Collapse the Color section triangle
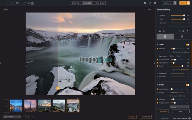 158,85
